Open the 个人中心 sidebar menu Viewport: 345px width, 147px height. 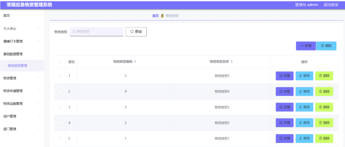(22, 29)
